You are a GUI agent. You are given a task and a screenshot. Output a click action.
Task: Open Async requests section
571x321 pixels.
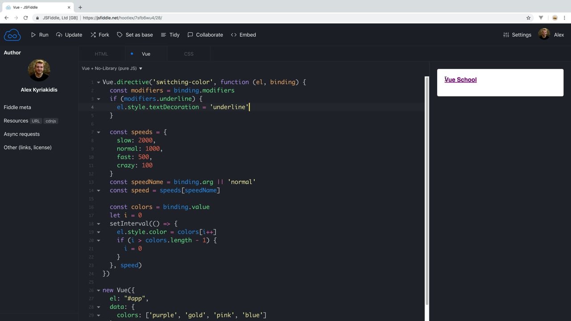click(x=22, y=134)
